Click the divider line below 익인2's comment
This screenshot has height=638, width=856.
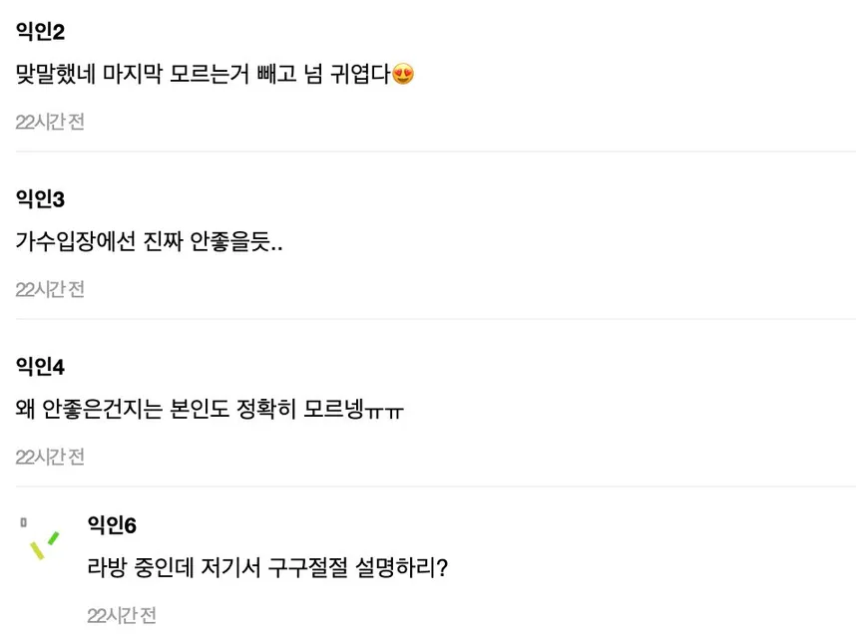click(435, 152)
